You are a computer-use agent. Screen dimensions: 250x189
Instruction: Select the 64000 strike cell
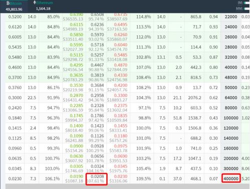point(231,98)
